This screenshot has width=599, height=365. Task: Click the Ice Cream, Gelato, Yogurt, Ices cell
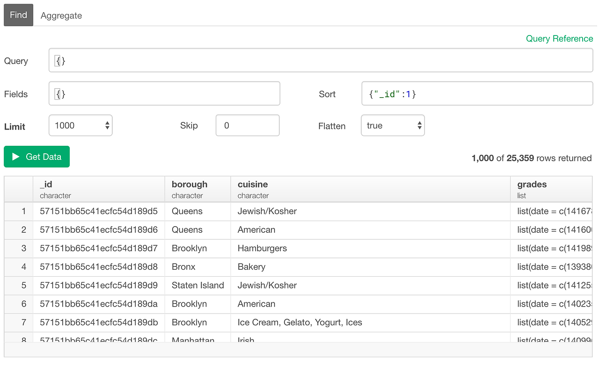point(299,322)
